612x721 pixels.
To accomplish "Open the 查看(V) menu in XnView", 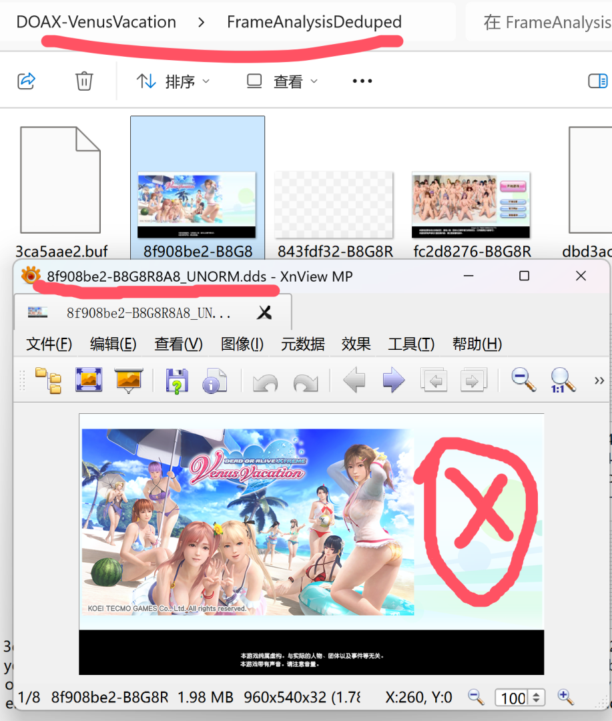I will tap(178, 344).
